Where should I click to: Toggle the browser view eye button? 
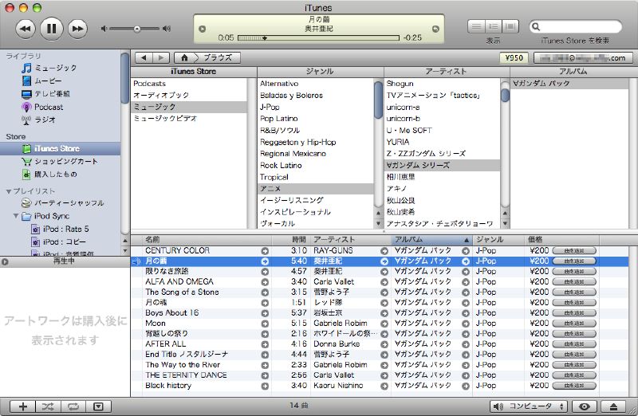585,406
